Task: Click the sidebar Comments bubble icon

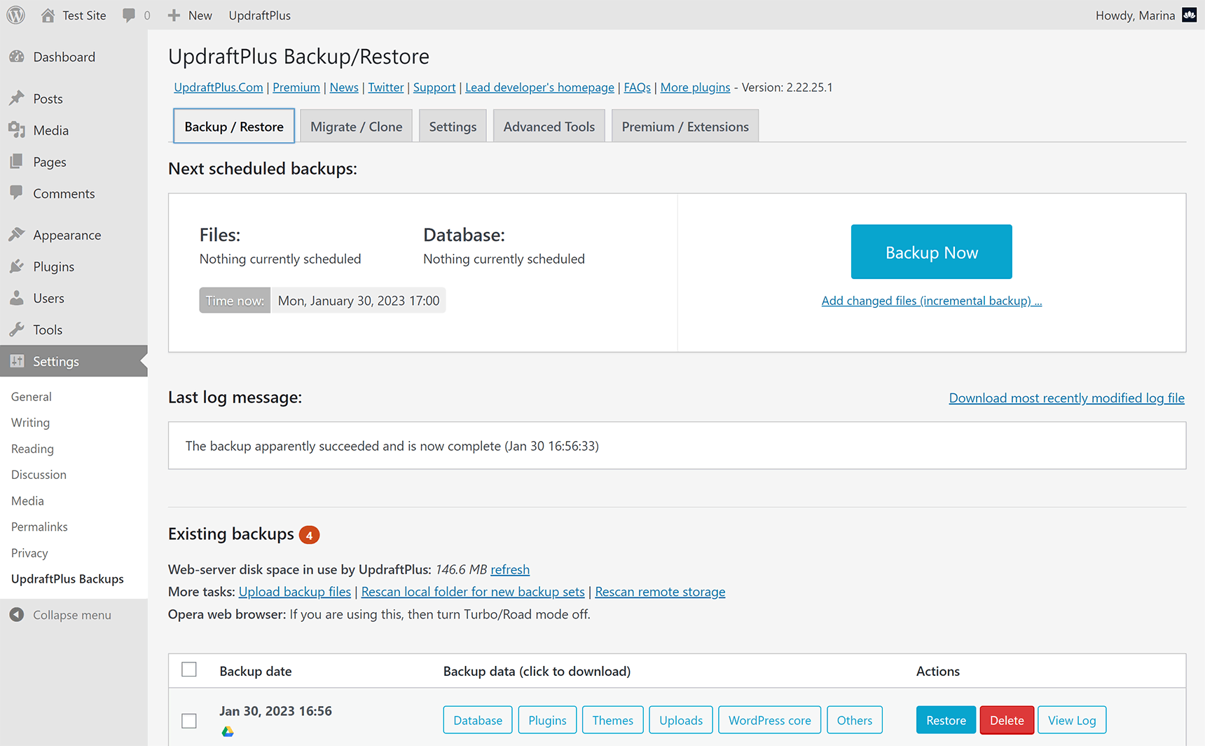Action: 17,193
